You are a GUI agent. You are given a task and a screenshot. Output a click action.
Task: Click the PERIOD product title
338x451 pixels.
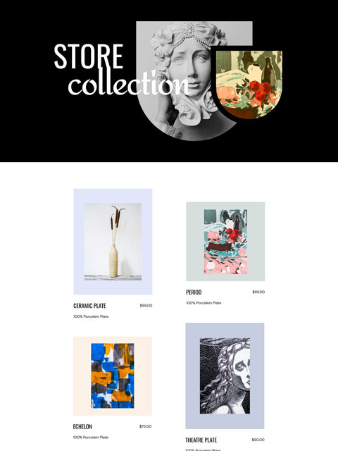coord(194,292)
